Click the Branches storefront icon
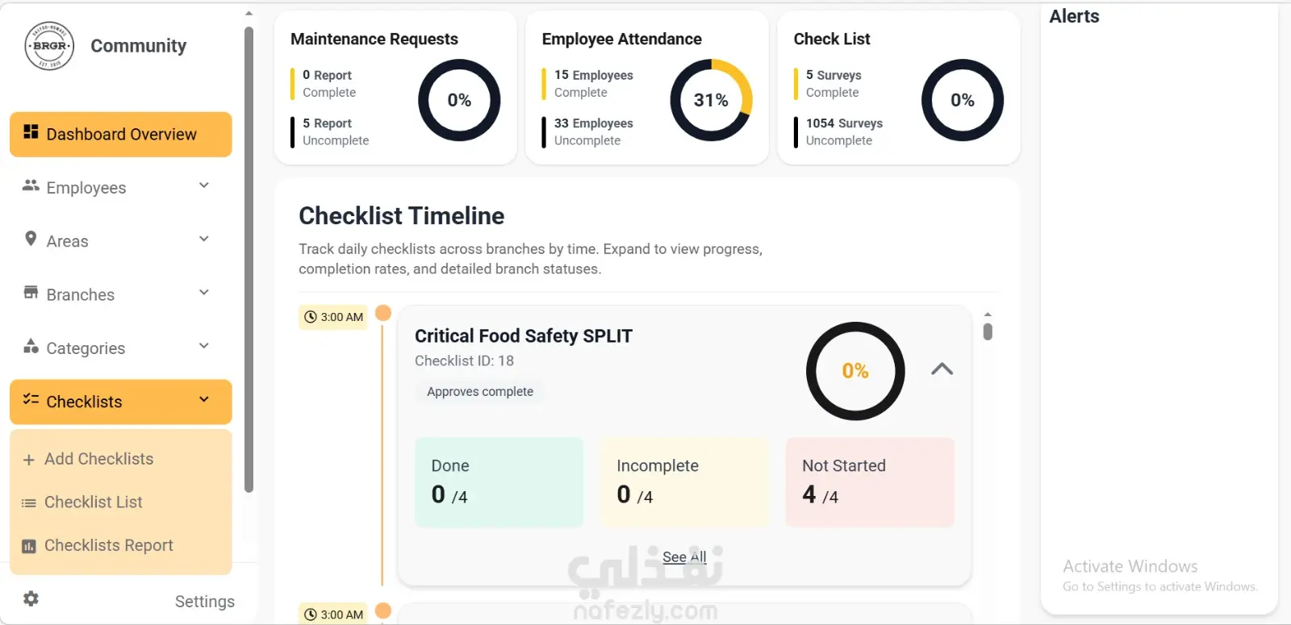 pos(31,292)
